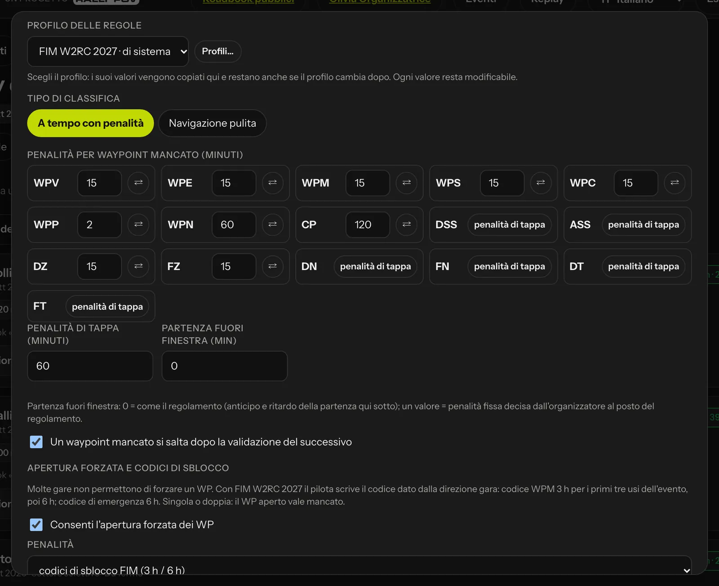Focus the WPS penalty minutes field
Viewport: 719px width, 586px height.
[502, 183]
